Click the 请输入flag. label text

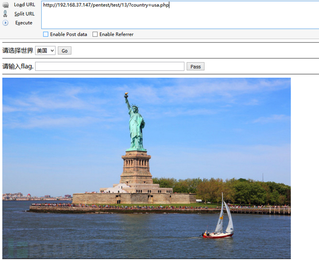(18, 67)
